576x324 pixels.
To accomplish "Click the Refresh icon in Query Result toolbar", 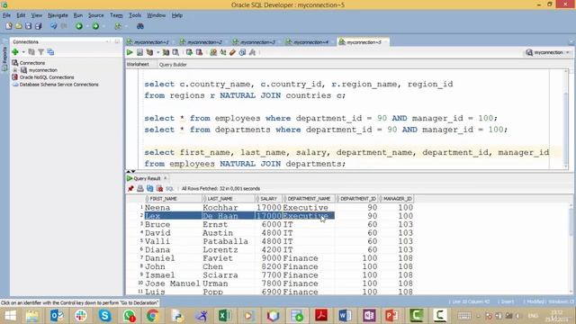I will [x=150, y=188].
